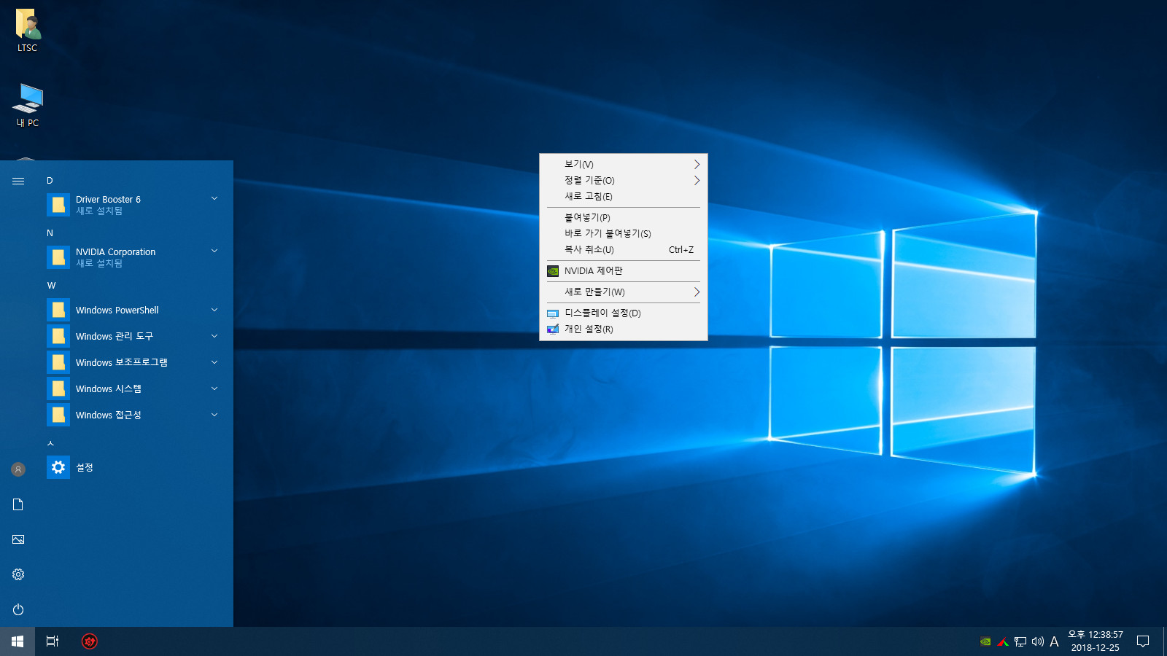Open the 새로 만들기(W) submenu arrow
The height and width of the screenshot is (656, 1167).
[x=697, y=292]
